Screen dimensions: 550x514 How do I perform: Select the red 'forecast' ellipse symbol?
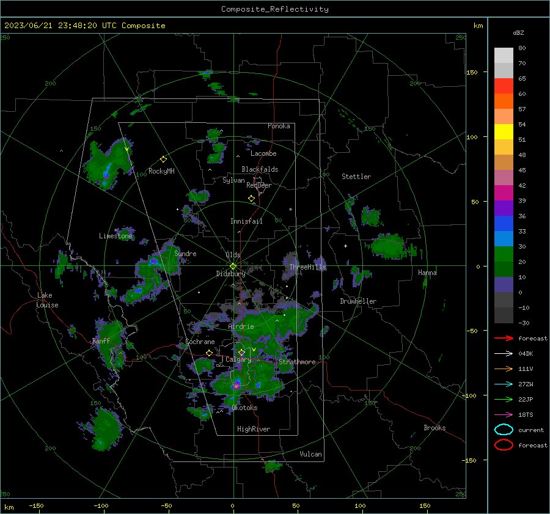tap(504, 445)
